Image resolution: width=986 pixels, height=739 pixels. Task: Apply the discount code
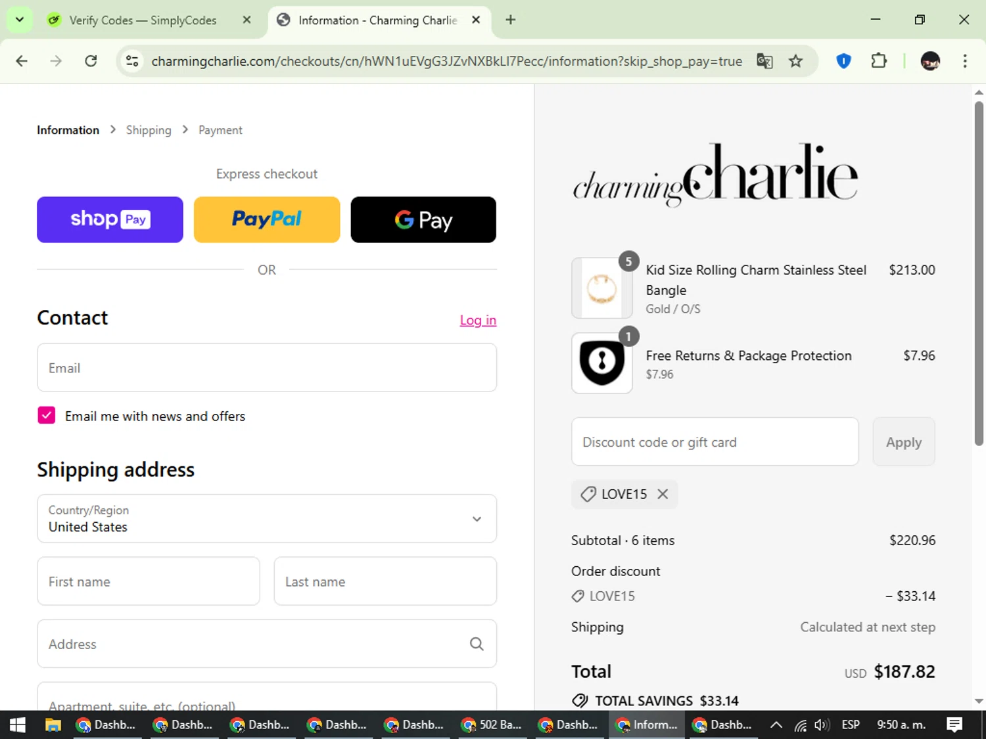click(x=904, y=441)
